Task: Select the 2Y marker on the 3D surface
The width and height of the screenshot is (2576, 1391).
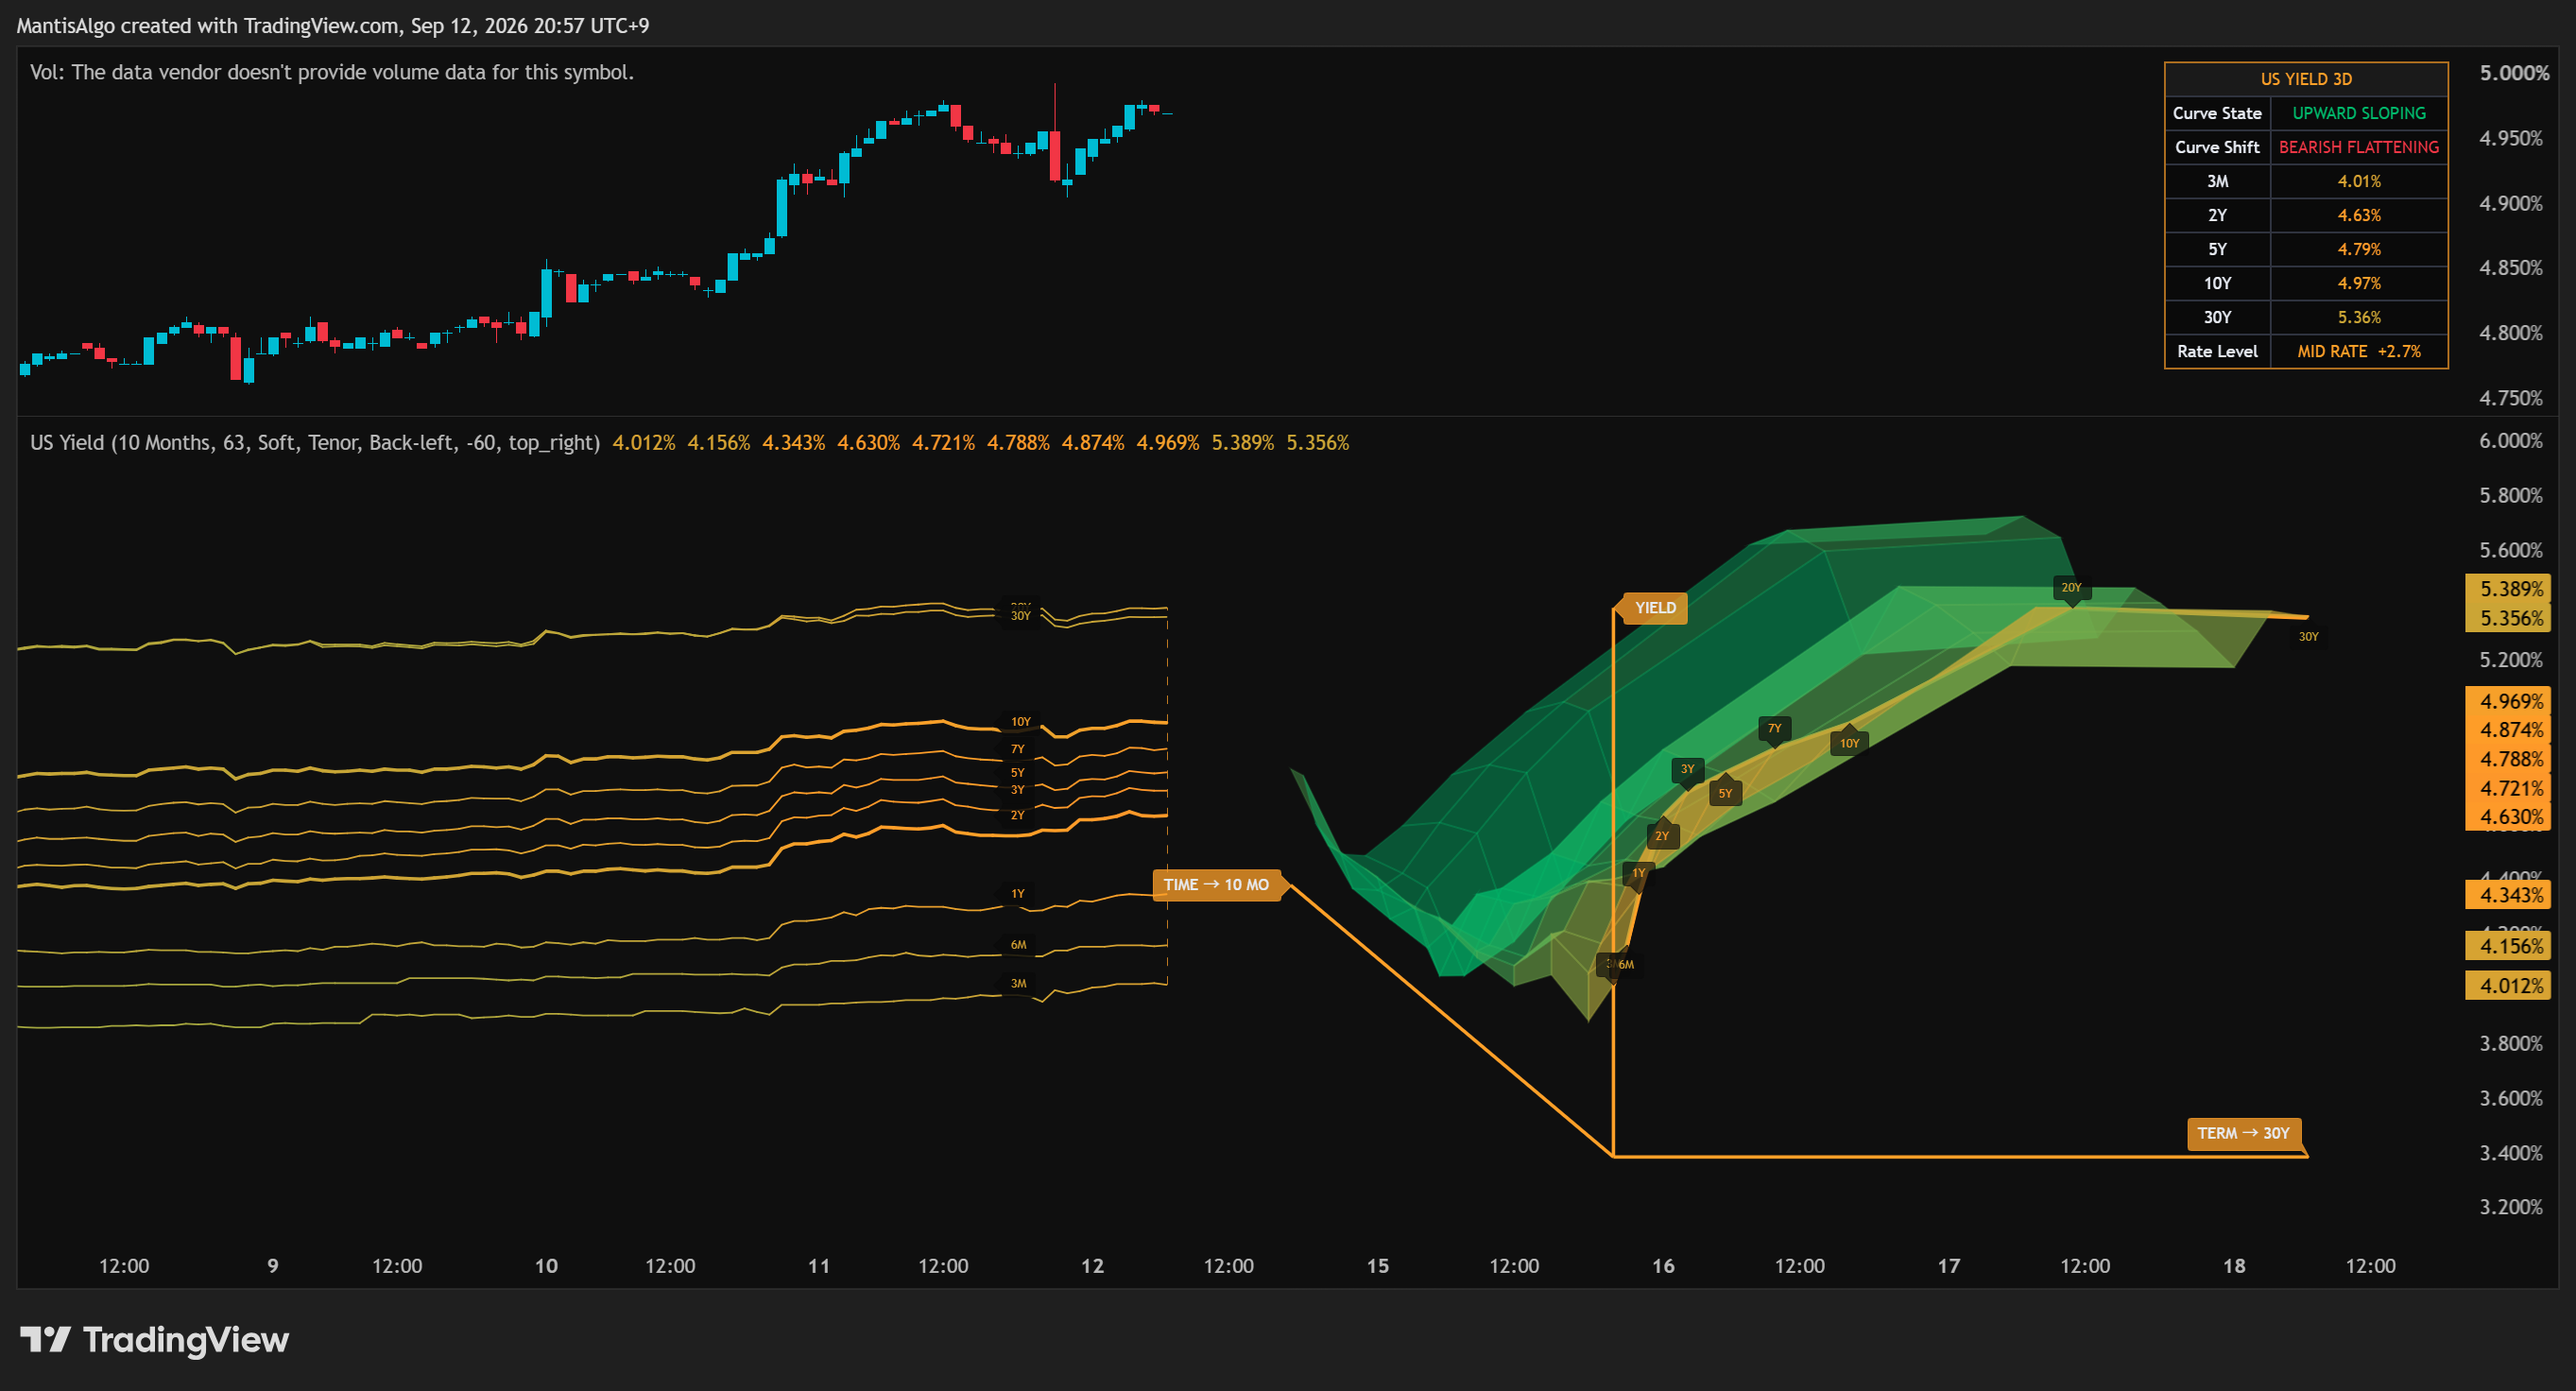Action: 1662,836
